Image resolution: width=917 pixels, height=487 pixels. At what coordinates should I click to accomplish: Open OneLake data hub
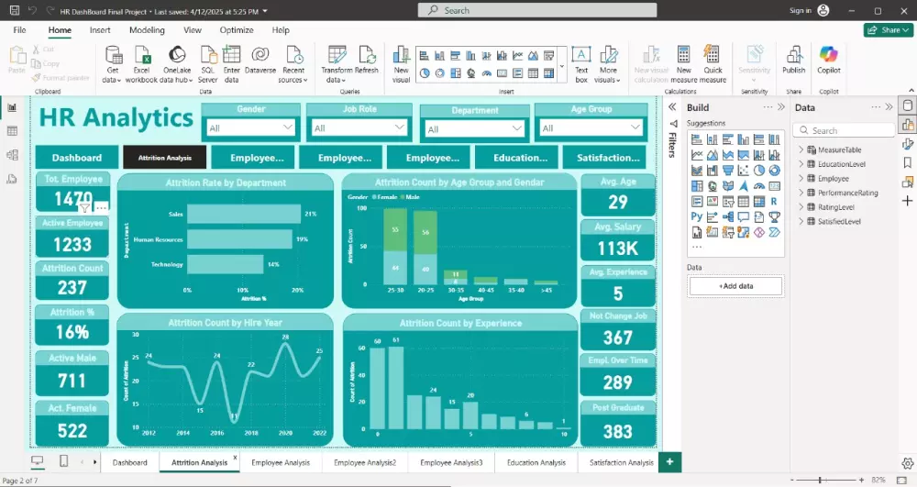(x=177, y=64)
